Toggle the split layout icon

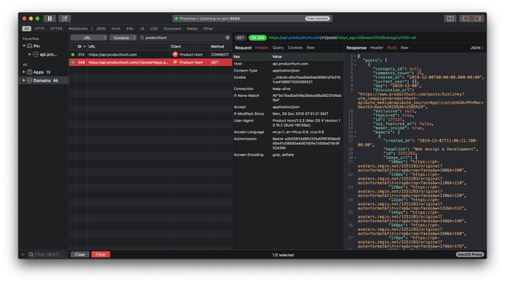pyautogui.click(x=450, y=19)
